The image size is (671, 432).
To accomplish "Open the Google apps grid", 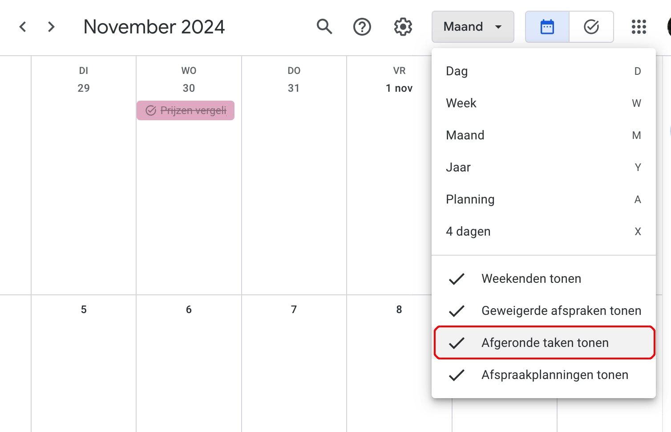I will 639,27.
